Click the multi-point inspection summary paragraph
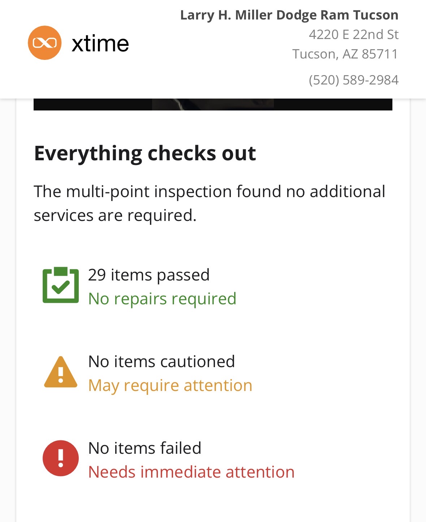 210,203
